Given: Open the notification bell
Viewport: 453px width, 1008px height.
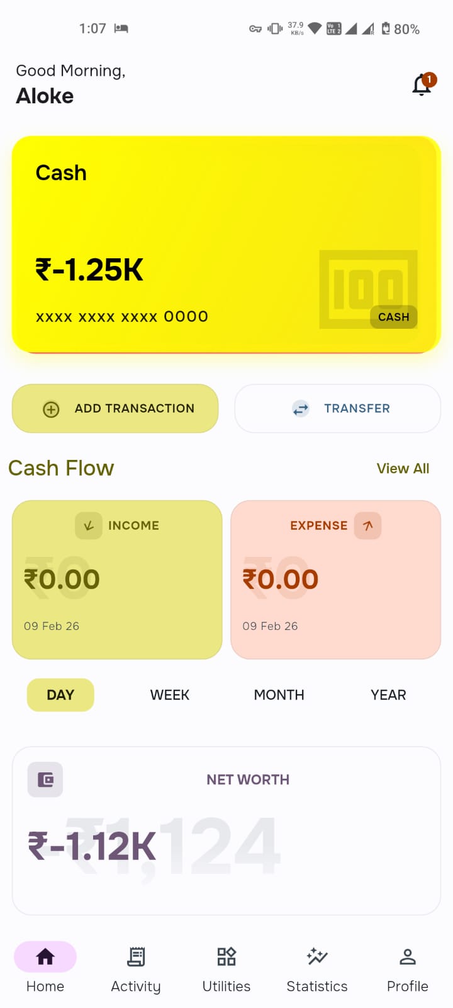Looking at the screenshot, I should (x=422, y=85).
